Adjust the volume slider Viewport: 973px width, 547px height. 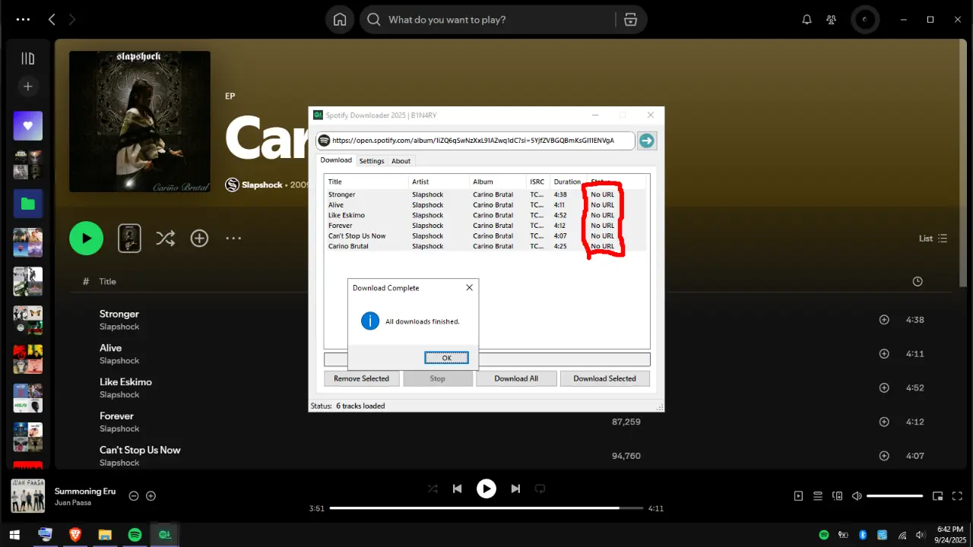pos(895,496)
